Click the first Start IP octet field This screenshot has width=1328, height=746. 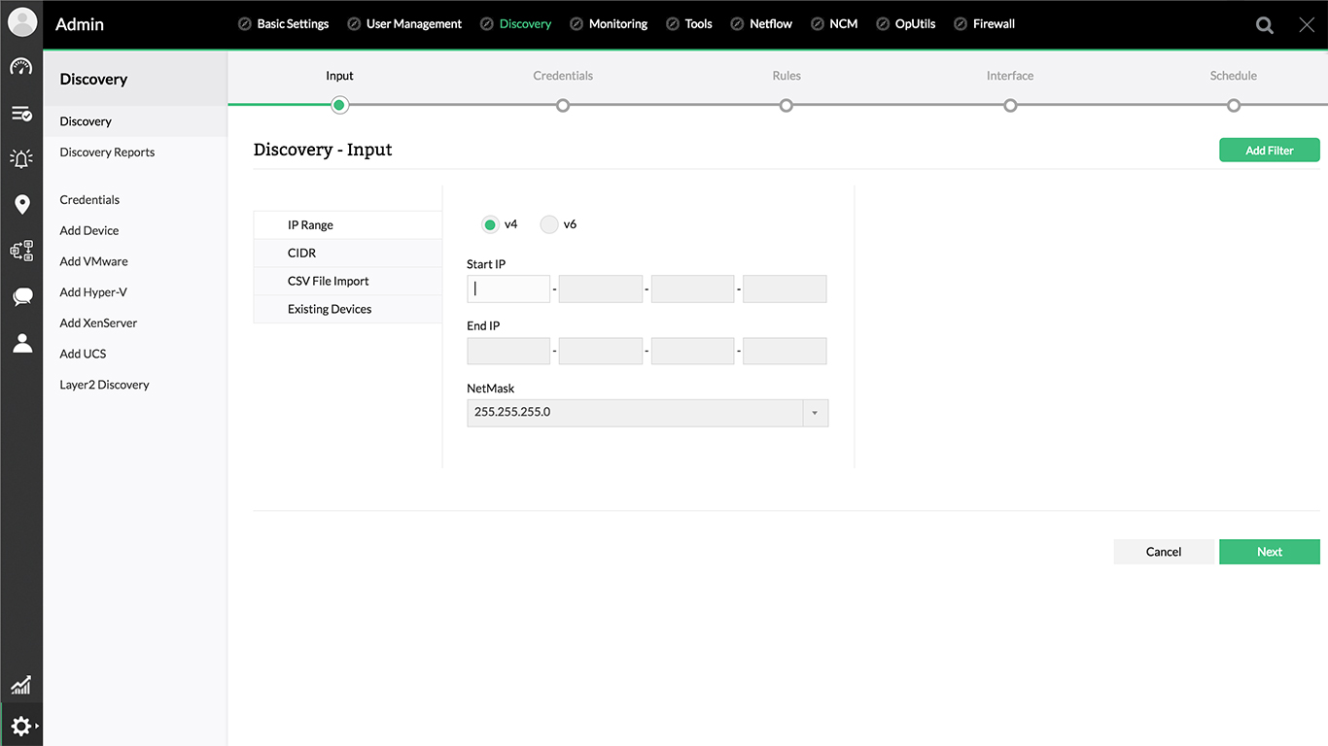[x=508, y=289]
